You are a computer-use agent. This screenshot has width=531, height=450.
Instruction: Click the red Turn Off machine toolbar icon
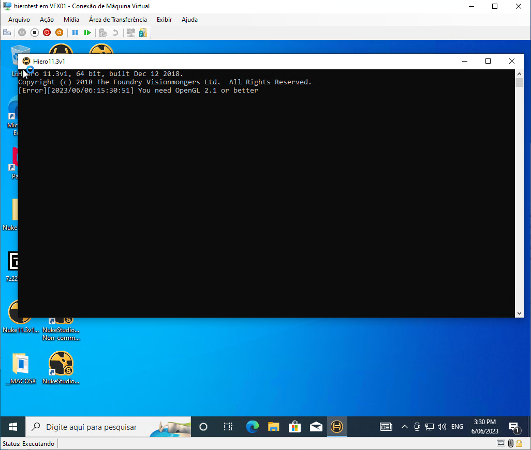47,32
